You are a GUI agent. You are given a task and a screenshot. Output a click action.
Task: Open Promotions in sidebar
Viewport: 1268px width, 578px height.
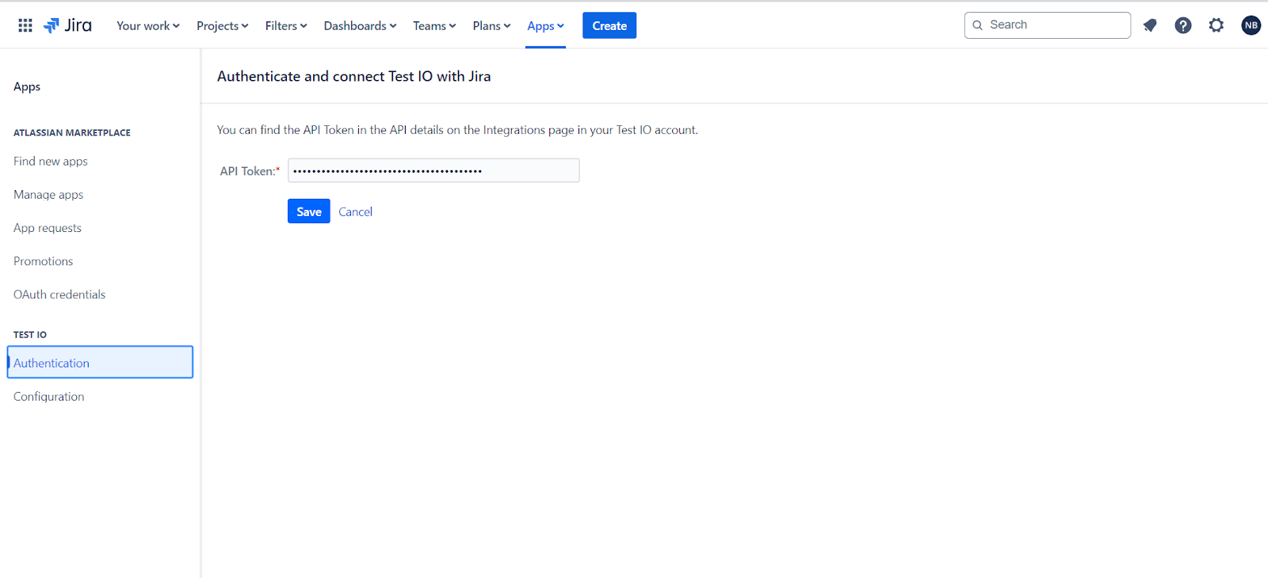[44, 260]
